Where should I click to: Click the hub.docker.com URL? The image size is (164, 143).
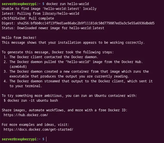26,115
